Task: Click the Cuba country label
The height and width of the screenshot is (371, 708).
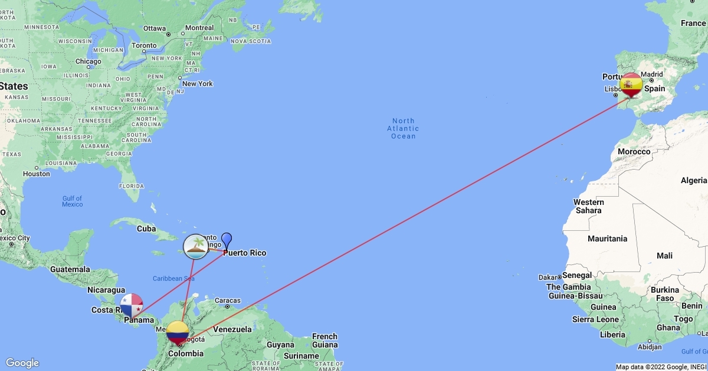Action: tap(146, 228)
